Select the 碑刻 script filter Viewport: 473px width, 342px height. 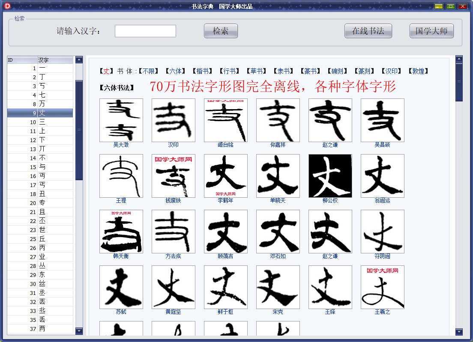[337, 71]
